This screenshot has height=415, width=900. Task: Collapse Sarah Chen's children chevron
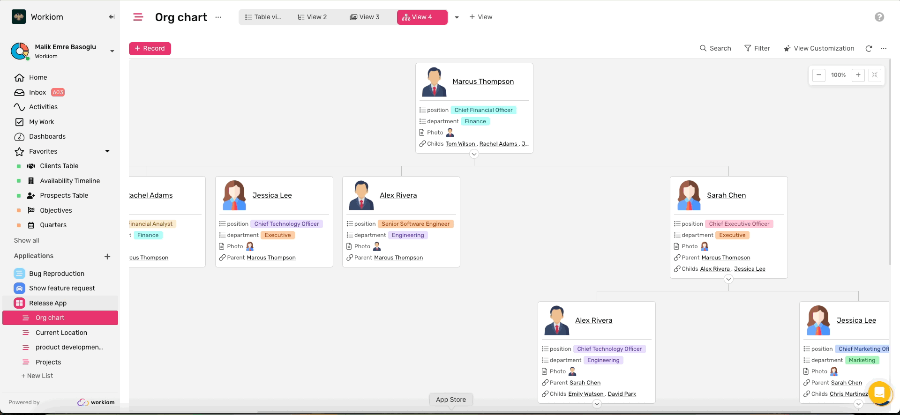[728, 279]
